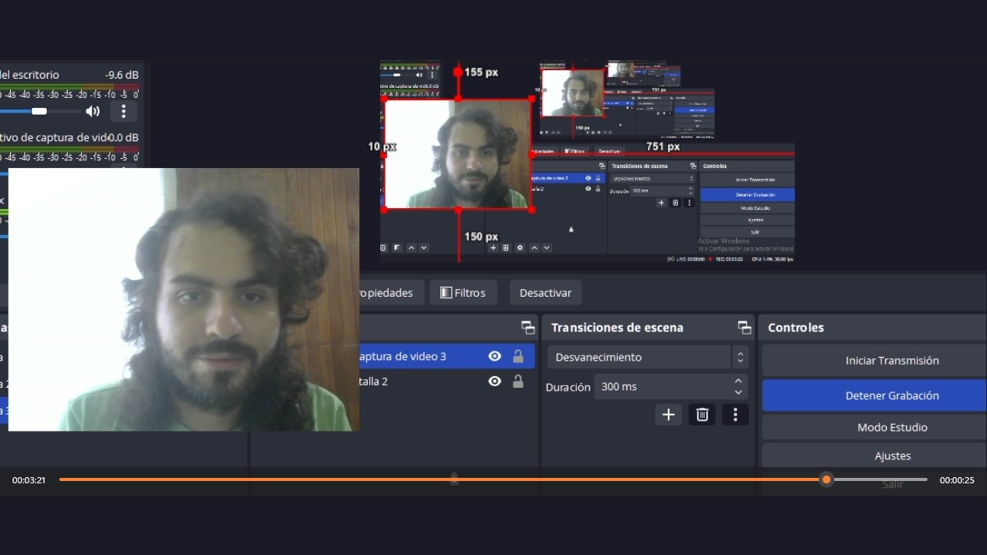Screen dimensions: 987x555
Task: Click small preview transitions plus icon
Action: 661,203
